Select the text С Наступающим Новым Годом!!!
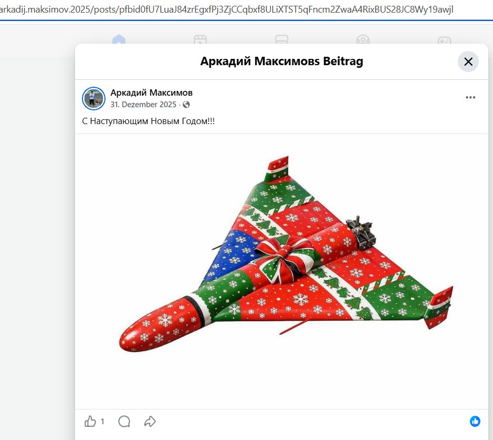 (149, 121)
